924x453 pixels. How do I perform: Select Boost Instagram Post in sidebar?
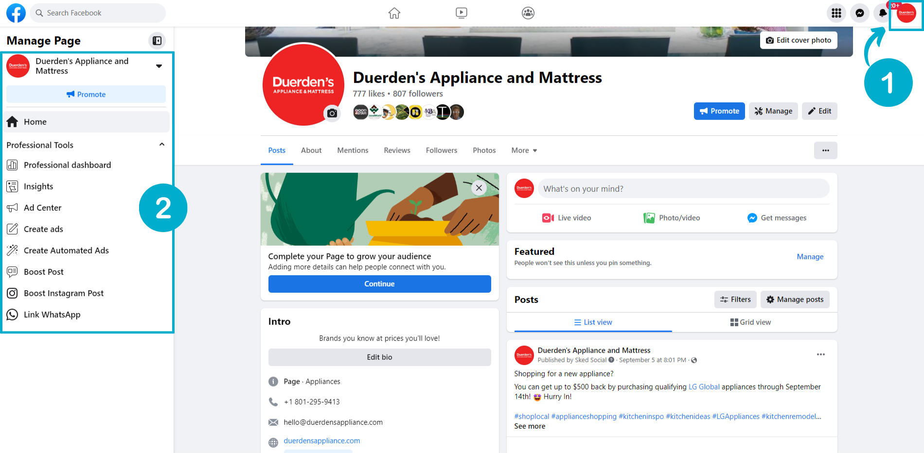(87, 293)
